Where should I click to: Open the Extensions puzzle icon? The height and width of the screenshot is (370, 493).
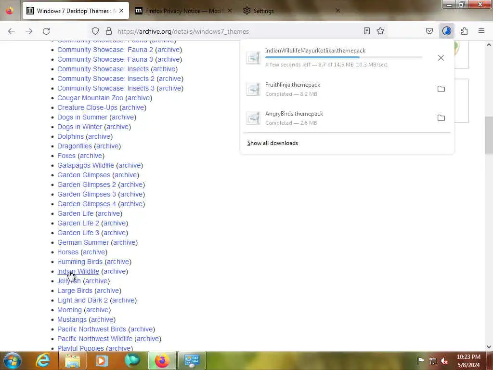pyautogui.click(x=465, y=31)
